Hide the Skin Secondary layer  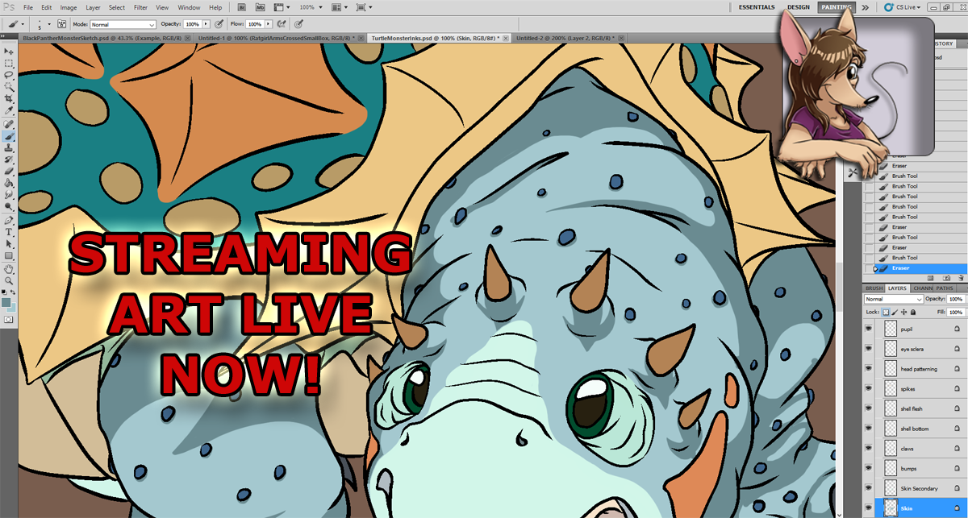pos(869,488)
